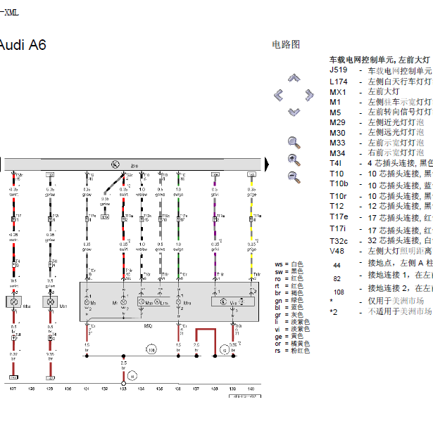Select legend row V48 左侧大灯照明距离

(380, 251)
